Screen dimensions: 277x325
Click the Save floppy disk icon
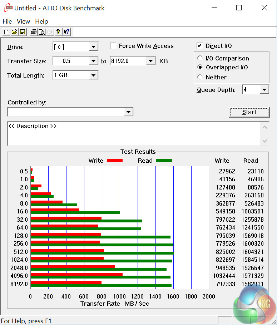(x=23, y=32)
